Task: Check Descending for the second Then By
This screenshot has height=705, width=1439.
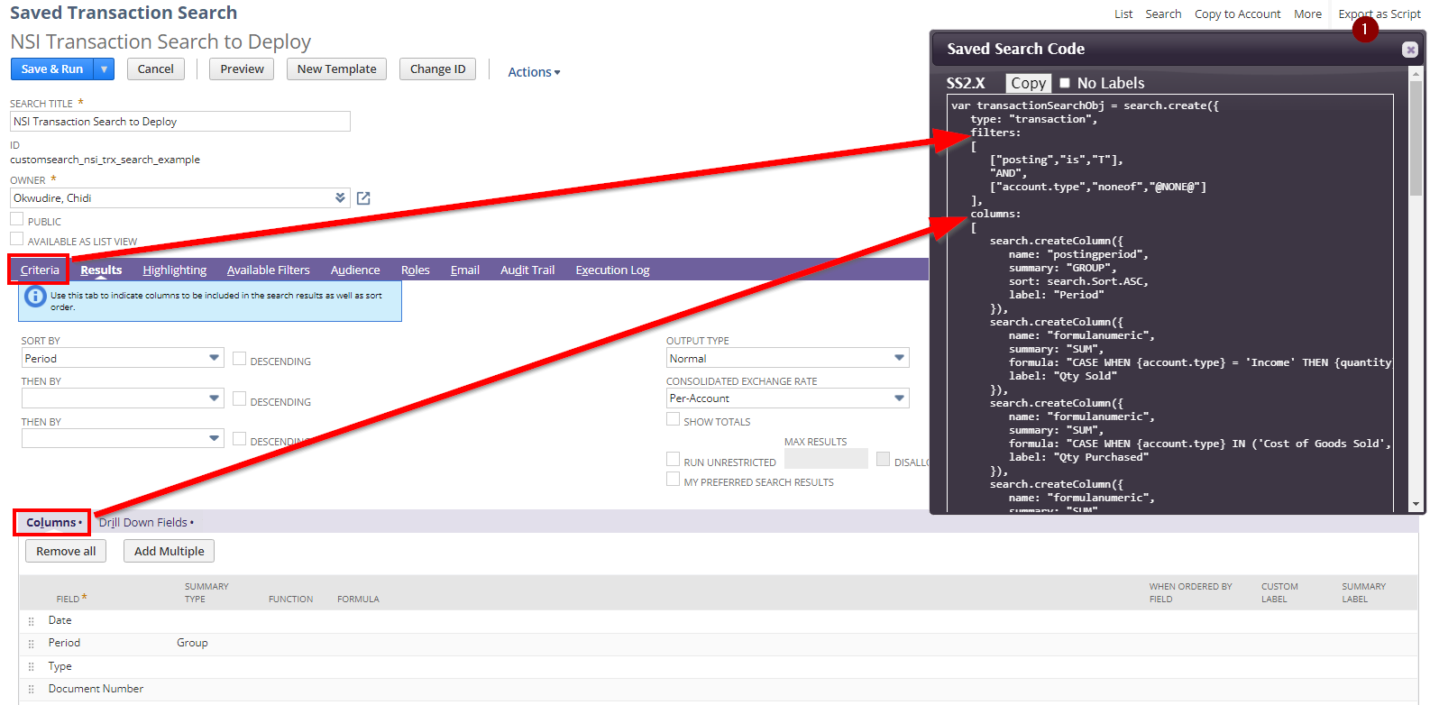Action: coord(239,439)
